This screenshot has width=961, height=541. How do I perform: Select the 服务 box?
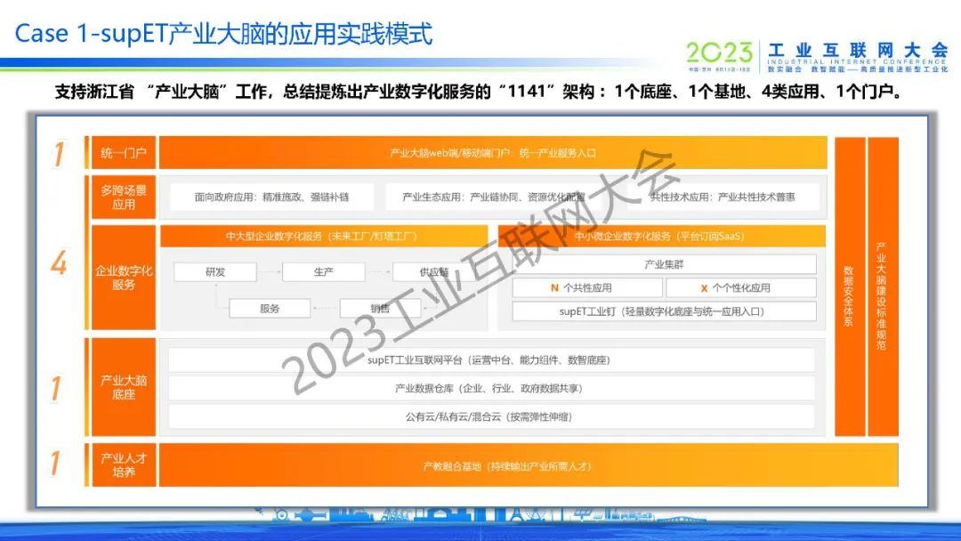point(270,308)
